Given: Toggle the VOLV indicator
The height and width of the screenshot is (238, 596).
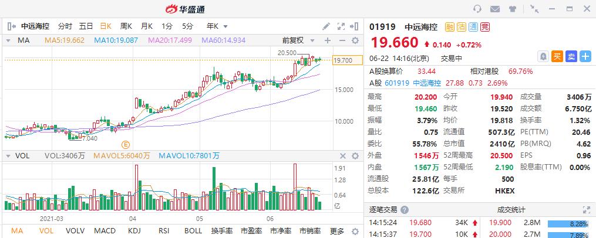Looking at the screenshot, I should tap(75, 231).
